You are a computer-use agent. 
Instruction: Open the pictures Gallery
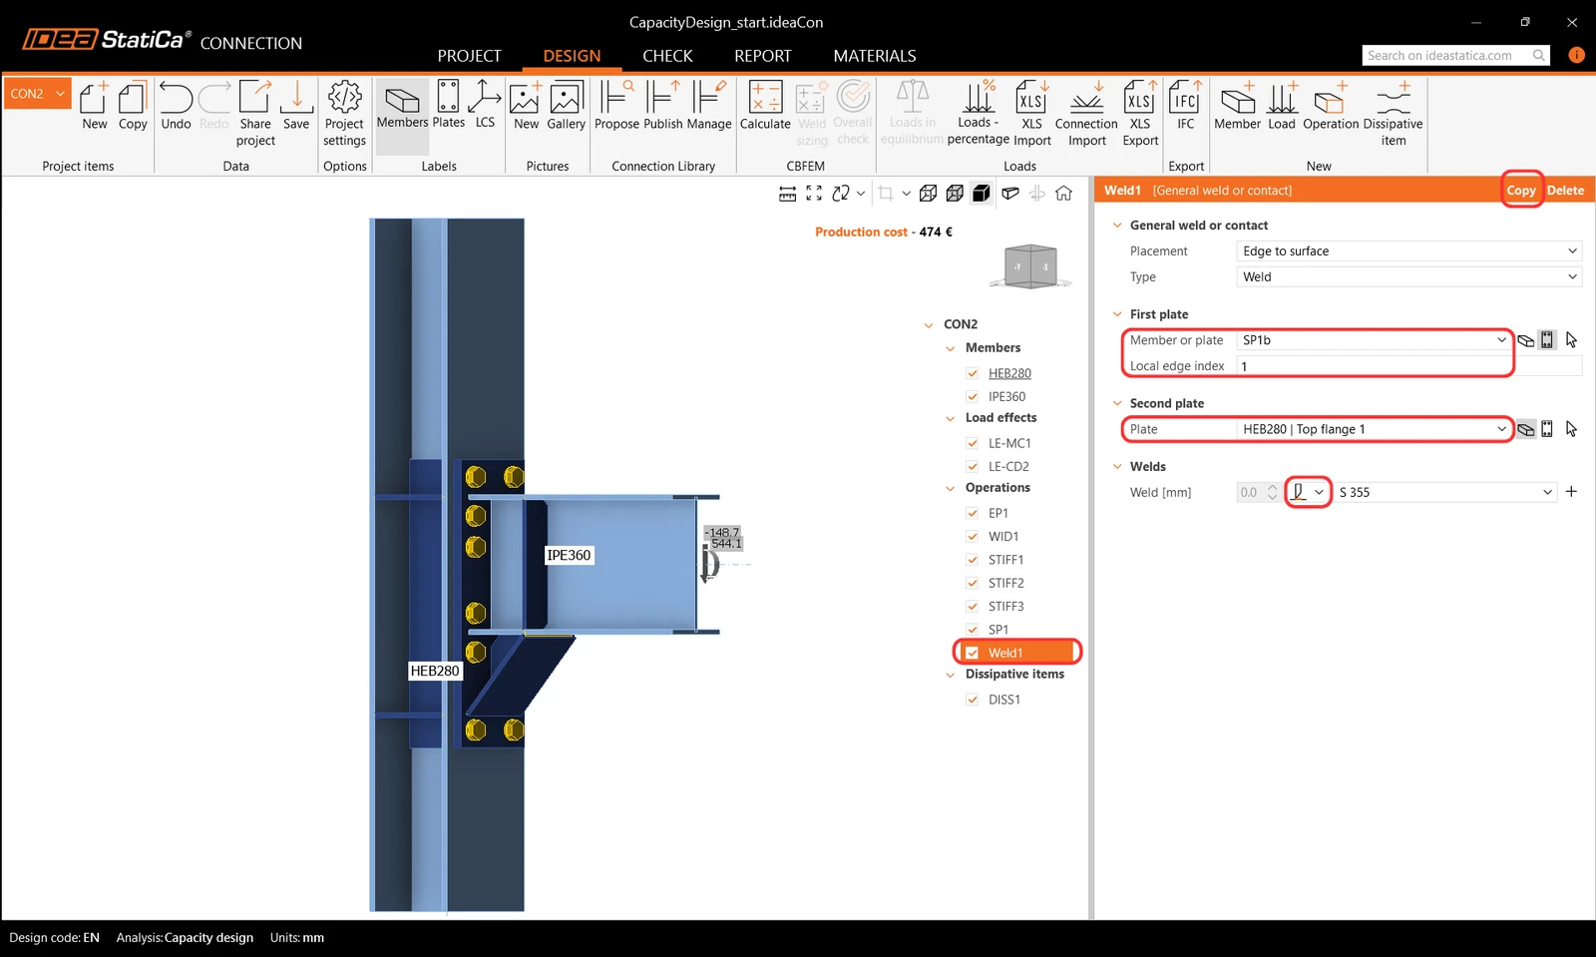coord(566,106)
